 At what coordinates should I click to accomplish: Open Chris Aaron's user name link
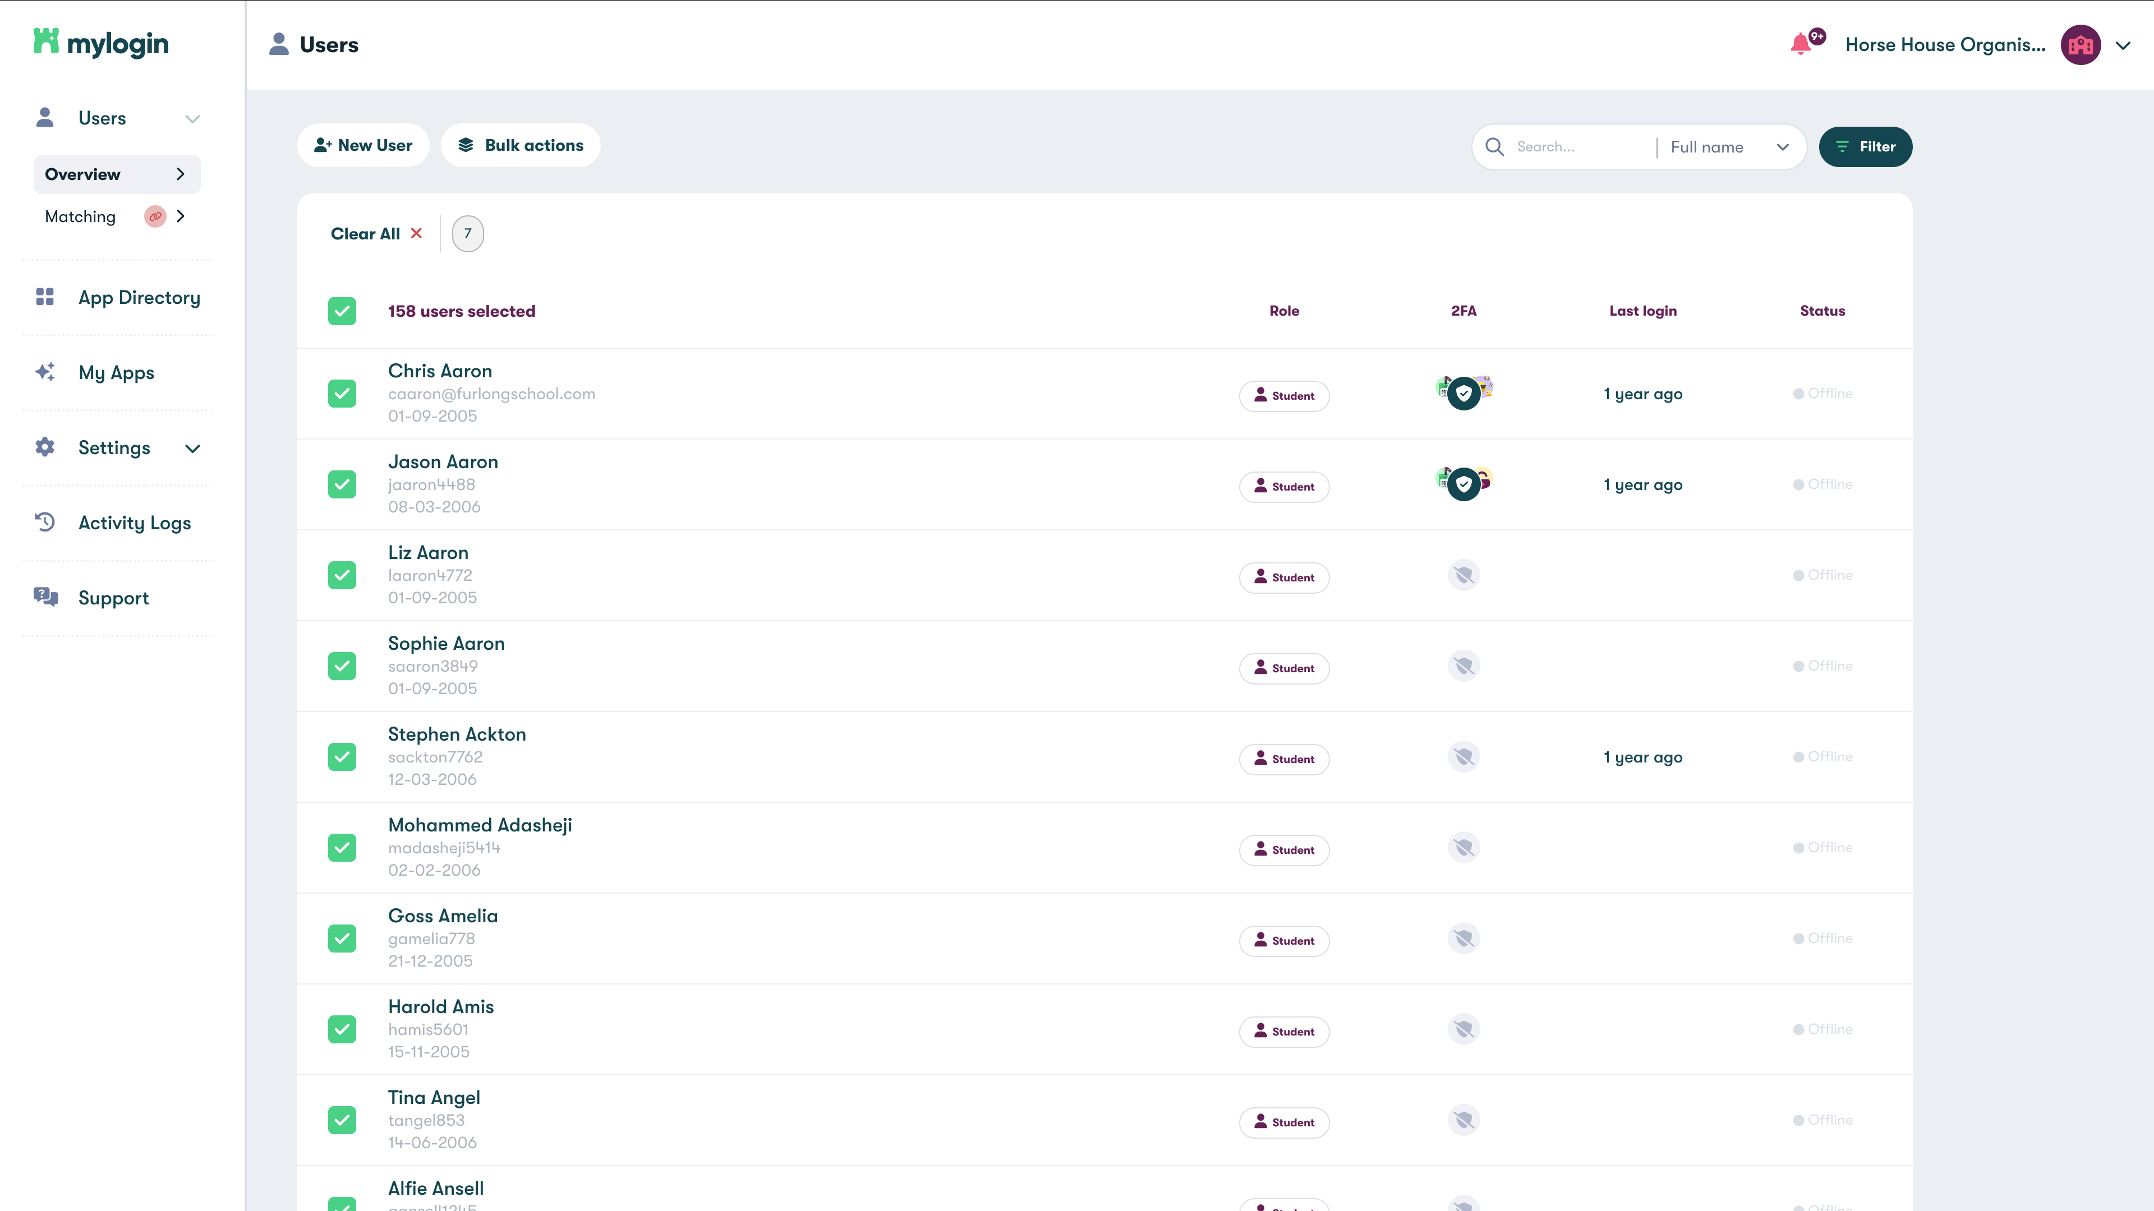[x=440, y=371]
